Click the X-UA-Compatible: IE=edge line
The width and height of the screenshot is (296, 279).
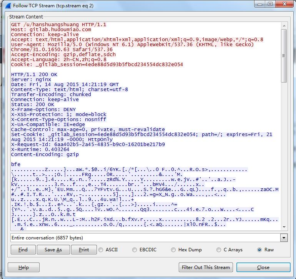48,125
